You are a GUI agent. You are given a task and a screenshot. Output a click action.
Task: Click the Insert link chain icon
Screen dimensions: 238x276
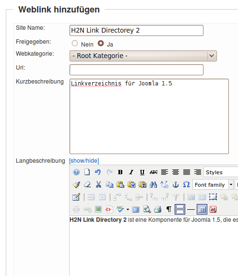tap(87, 209)
